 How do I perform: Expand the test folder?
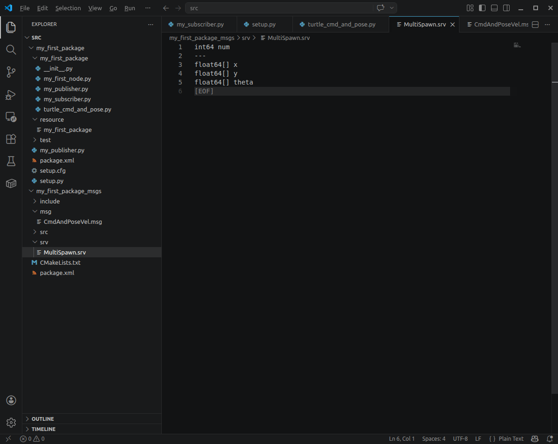tap(35, 140)
